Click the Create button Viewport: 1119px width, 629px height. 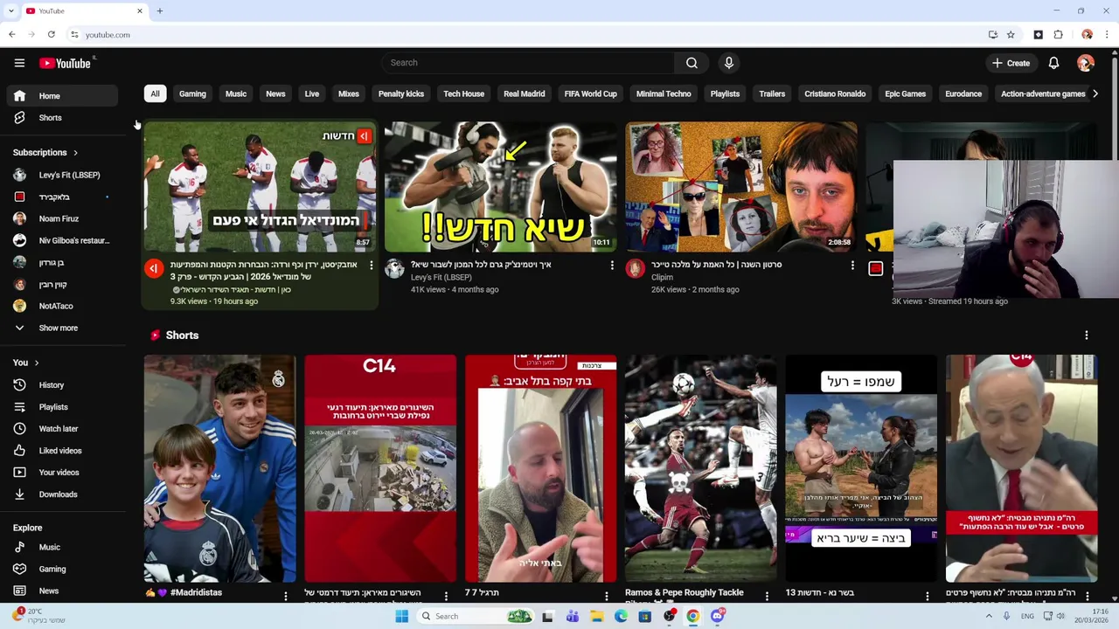coord(1011,63)
